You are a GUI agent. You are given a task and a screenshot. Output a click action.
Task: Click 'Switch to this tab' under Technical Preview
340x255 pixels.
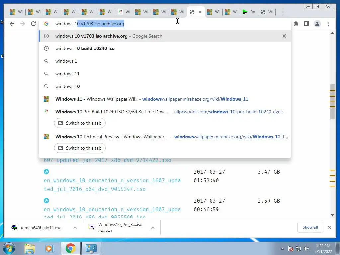click(80, 148)
